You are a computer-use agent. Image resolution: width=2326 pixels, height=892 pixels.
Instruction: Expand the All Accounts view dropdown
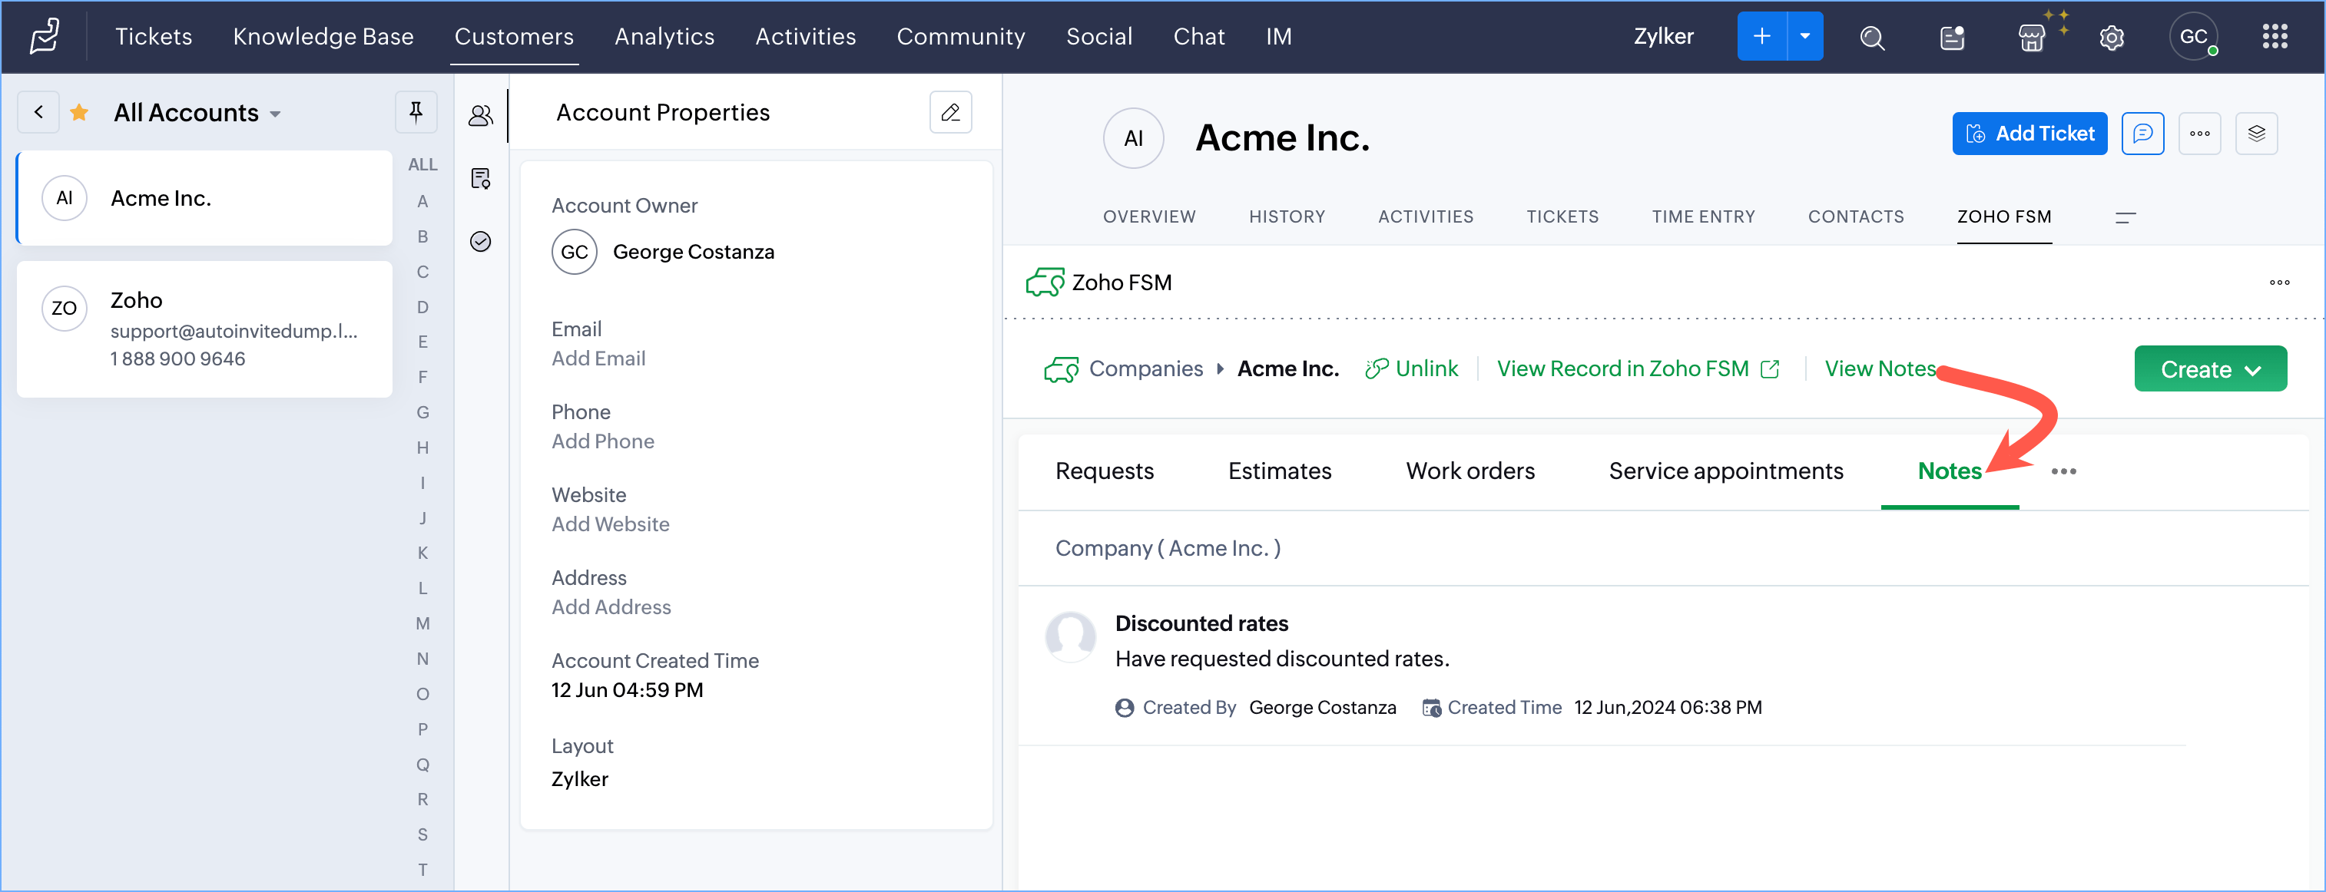pyautogui.click(x=276, y=114)
